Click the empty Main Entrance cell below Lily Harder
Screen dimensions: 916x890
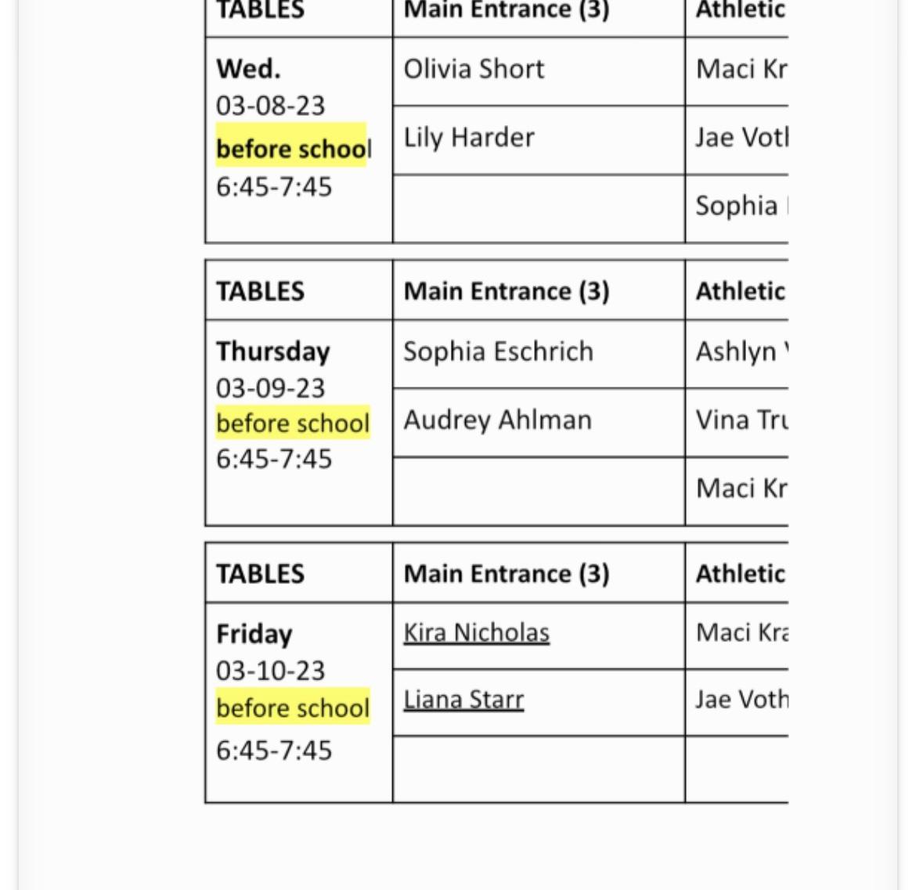(x=538, y=208)
